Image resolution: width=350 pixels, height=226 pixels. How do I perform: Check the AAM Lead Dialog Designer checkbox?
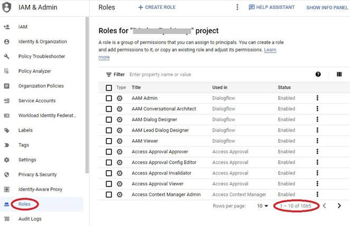(109, 130)
